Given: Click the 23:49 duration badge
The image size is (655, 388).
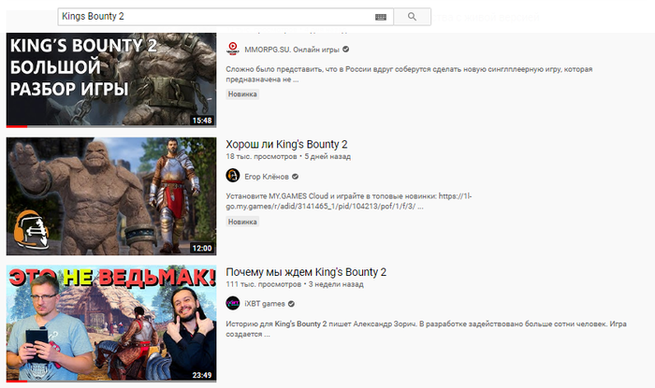Looking at the screenshot, I should click(202, 375).
